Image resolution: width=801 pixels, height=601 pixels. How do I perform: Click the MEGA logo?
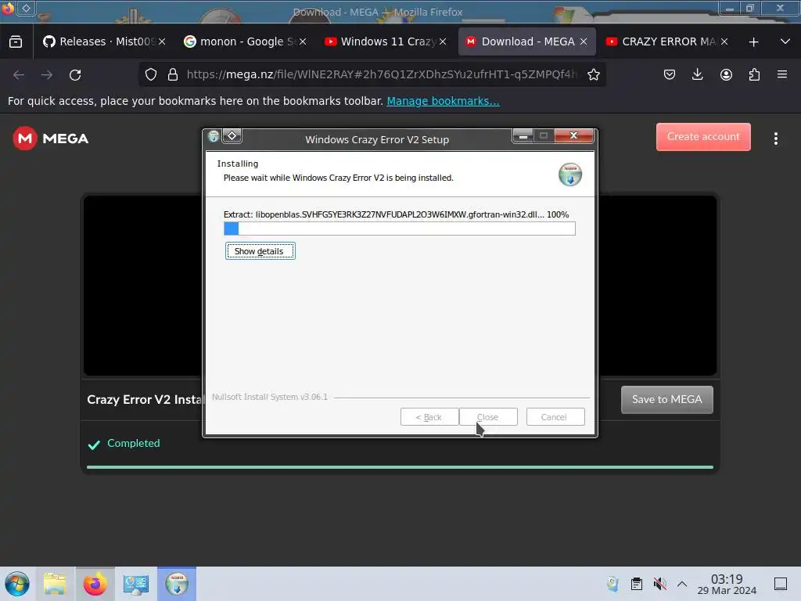(x=51, y=139)
